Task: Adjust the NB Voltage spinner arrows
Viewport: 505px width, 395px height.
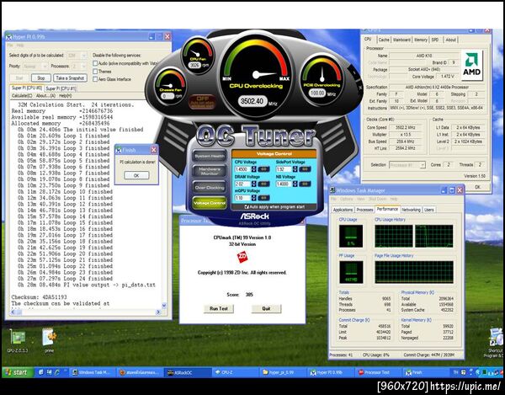Action: (295, 184)
